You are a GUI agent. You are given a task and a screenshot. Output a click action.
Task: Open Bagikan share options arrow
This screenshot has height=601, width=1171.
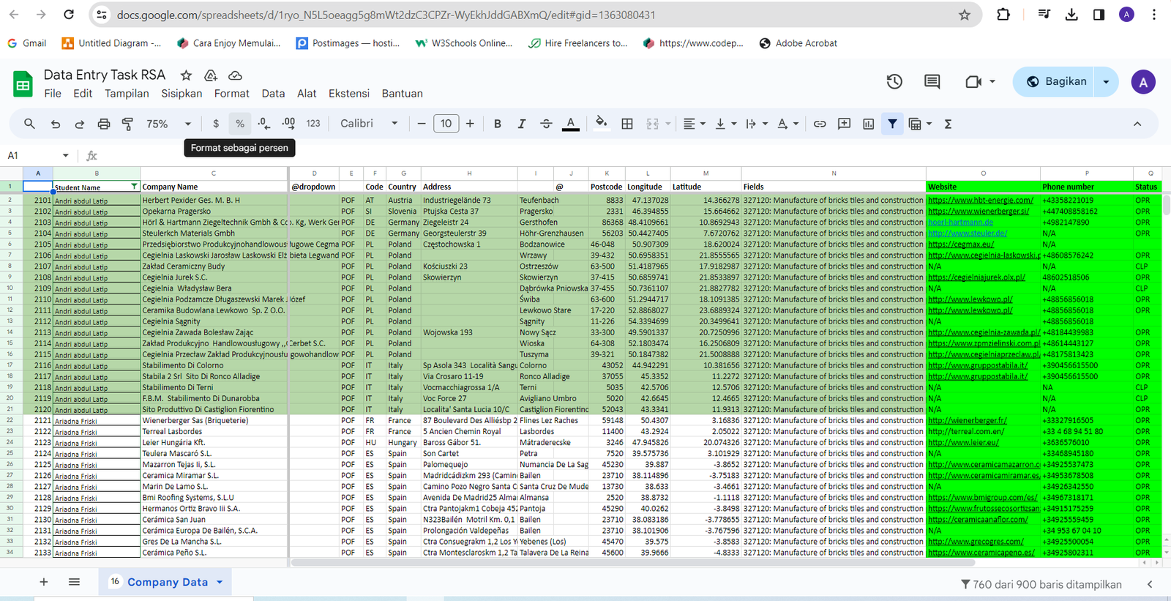pos(1106,81)
